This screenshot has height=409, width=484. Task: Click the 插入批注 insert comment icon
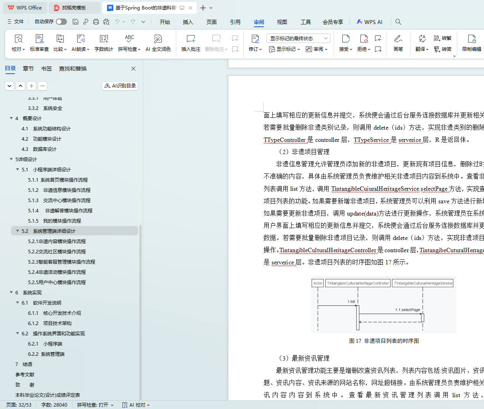190,43
